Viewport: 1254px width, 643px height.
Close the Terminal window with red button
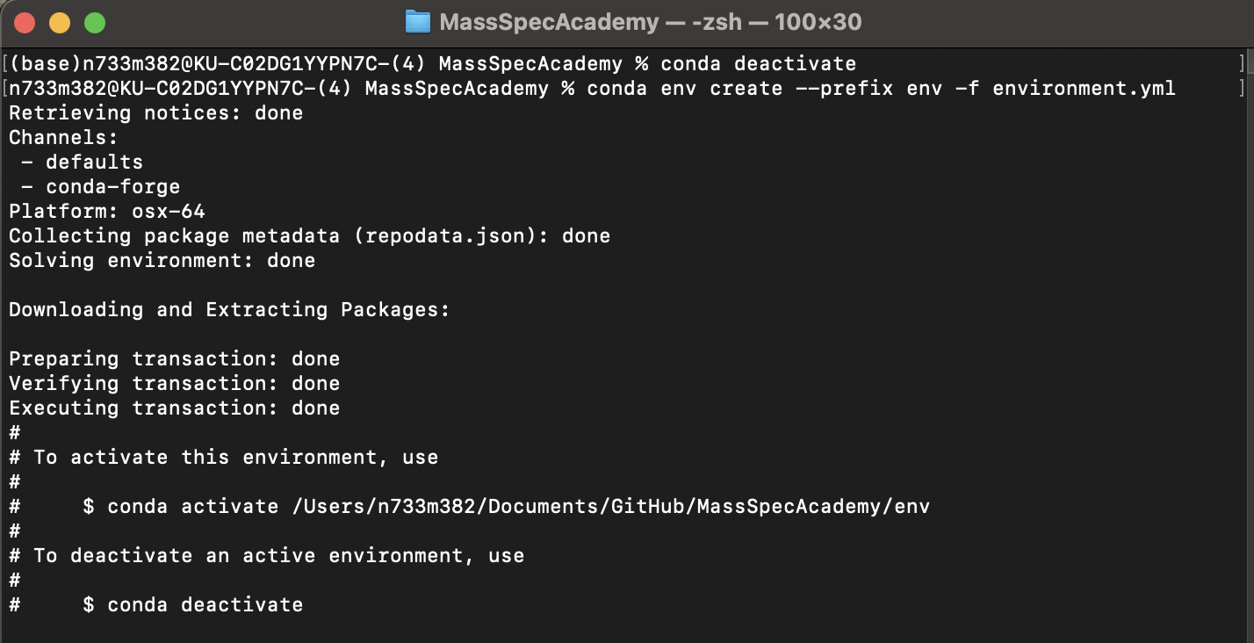pos(25,23)
